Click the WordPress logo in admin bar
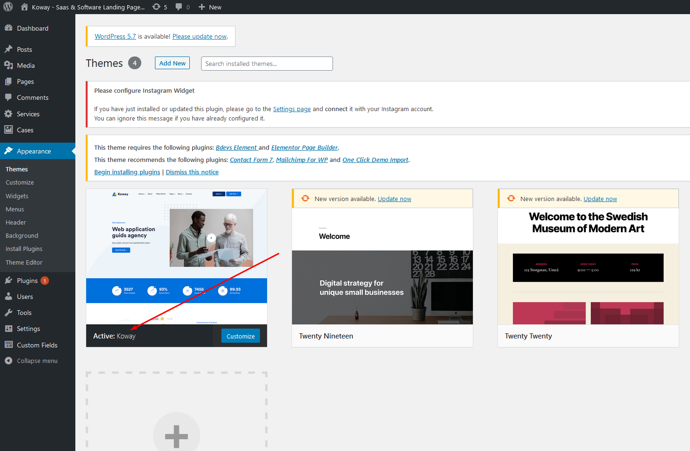This screenshot has height=451, width=690. [8, 7]
